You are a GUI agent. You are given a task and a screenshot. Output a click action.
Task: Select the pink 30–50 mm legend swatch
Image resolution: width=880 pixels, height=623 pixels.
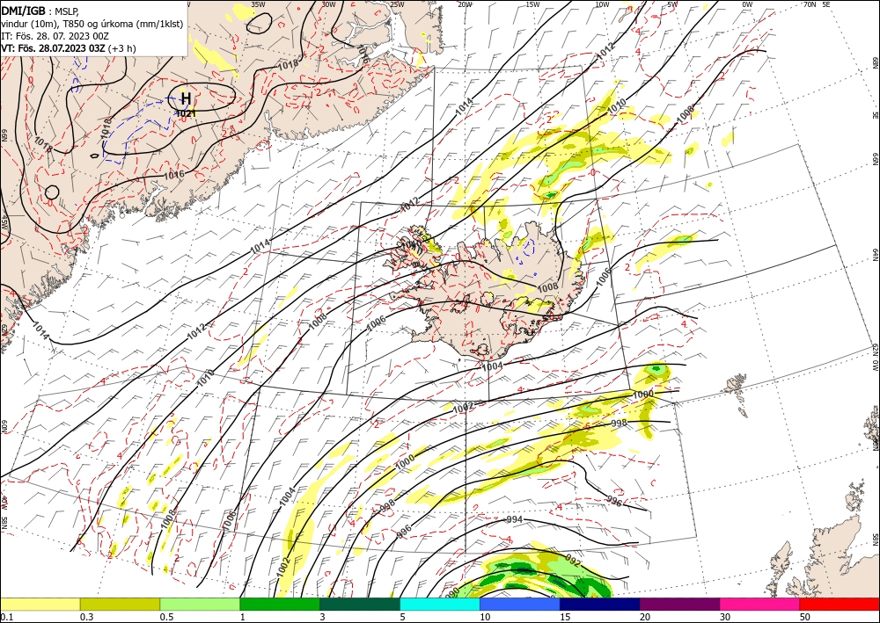[x=760, y=604]
